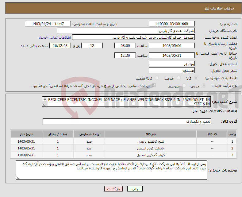Click the description scroll up arrow
Screen dimensions: 242x197
coord(45,98)
